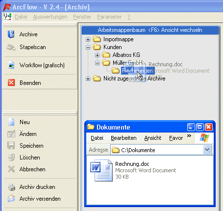Click the Archive cabinet icon in sidebar
Screen dimensions: 223x211
coord(11,34)
